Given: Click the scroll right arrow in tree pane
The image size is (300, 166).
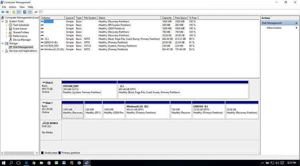Looking at the screenshot, I should coord(37,153).
